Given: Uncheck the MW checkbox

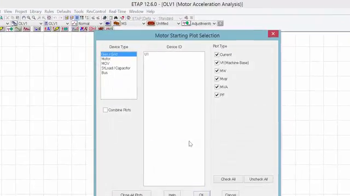Looking at the screenshot, I should pyautogui.click(x=217, y=71).
